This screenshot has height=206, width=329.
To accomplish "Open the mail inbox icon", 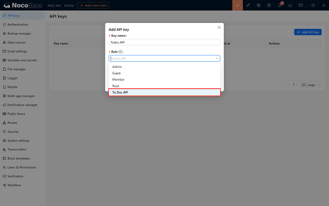I will (301, 5).
